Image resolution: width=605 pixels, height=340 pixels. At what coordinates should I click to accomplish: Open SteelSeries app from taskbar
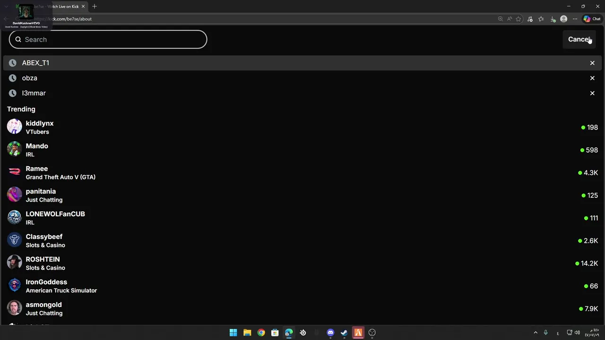(303, 332)
